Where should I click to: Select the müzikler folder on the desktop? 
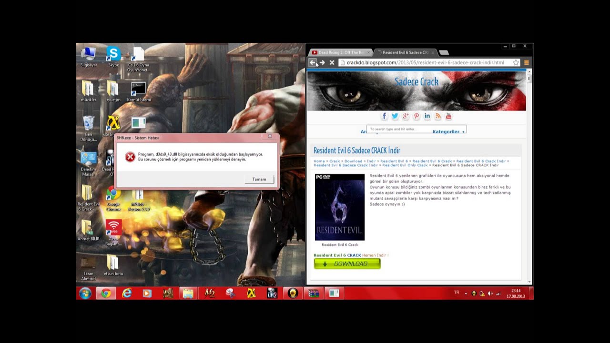(88, 91)
